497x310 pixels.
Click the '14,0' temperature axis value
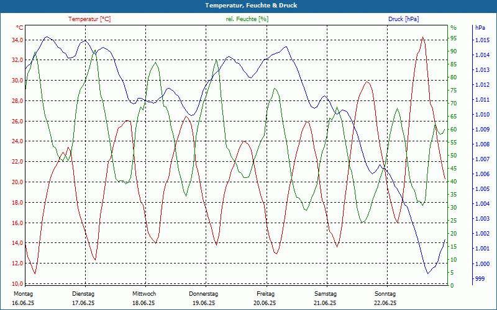click(17, 243)
